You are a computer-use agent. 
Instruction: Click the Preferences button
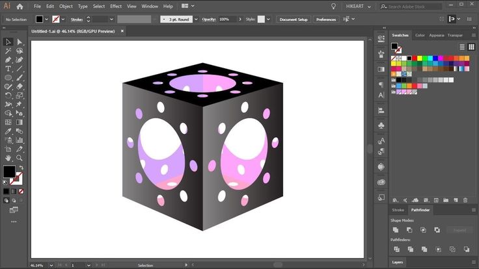tap(326, 19)
